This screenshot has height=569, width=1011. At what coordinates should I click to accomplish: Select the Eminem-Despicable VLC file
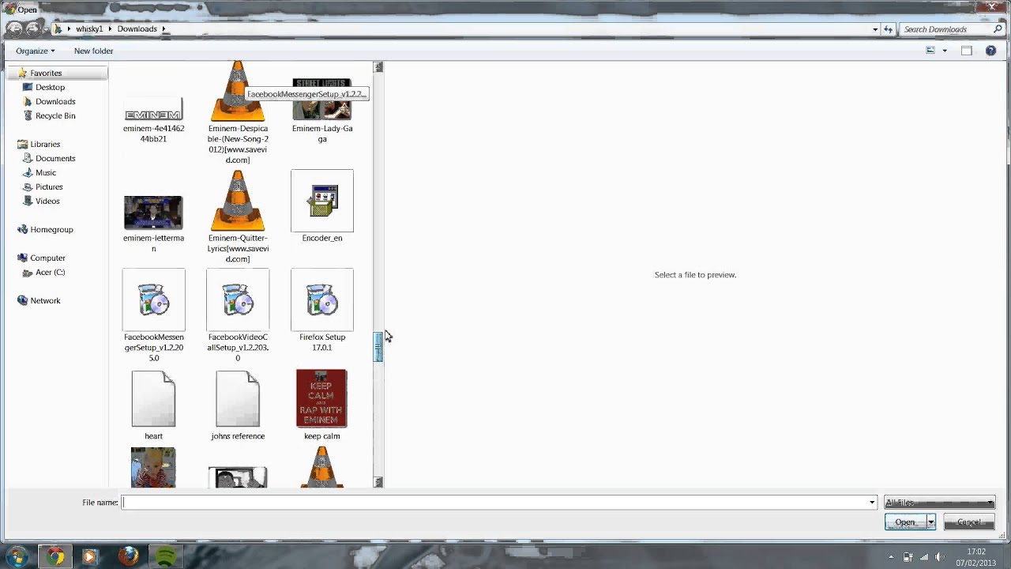tap(238, 111)
